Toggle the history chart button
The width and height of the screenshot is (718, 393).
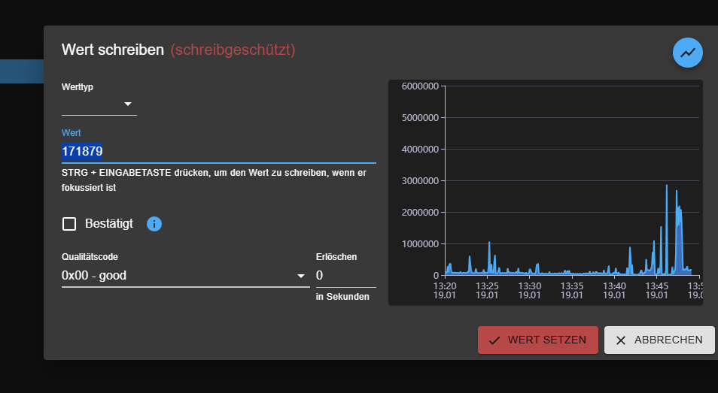(687, 53)
